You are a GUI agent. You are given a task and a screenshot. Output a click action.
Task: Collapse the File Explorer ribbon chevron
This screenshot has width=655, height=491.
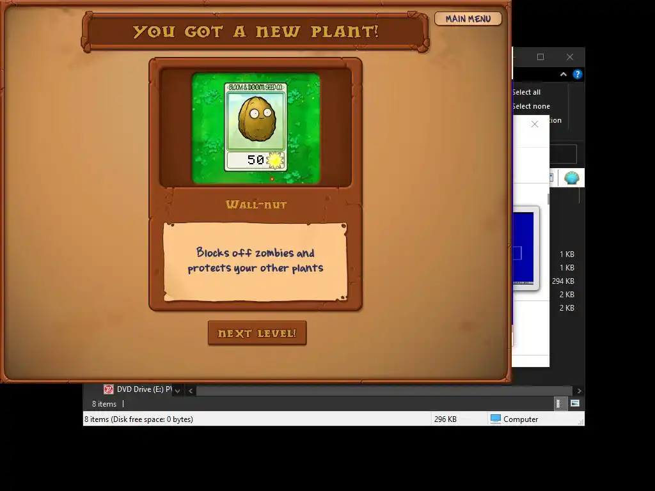(x=563, y=74)
